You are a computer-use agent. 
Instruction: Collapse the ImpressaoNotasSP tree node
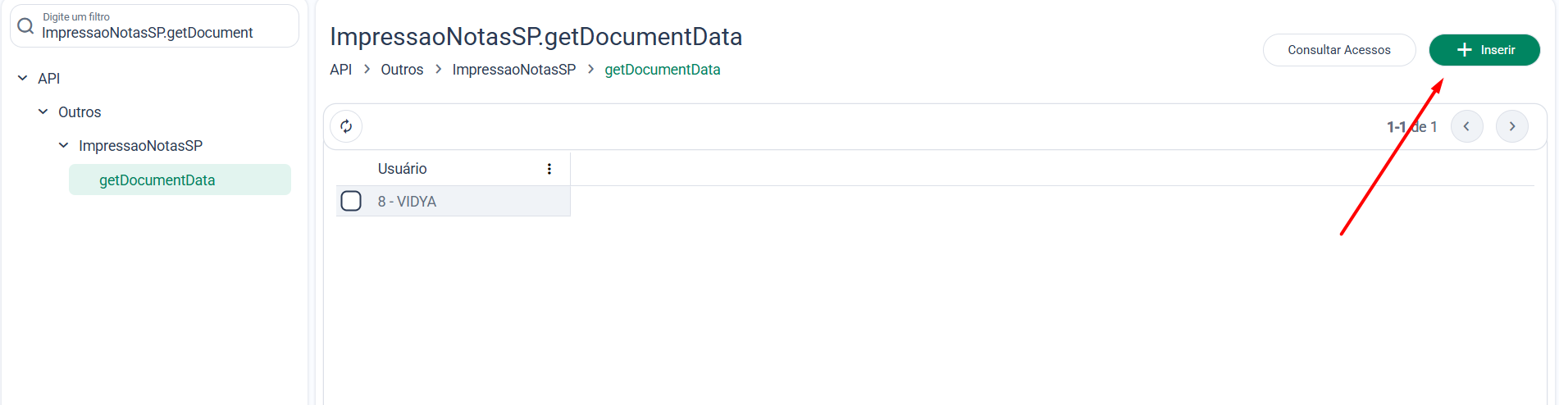pos(63,145)
